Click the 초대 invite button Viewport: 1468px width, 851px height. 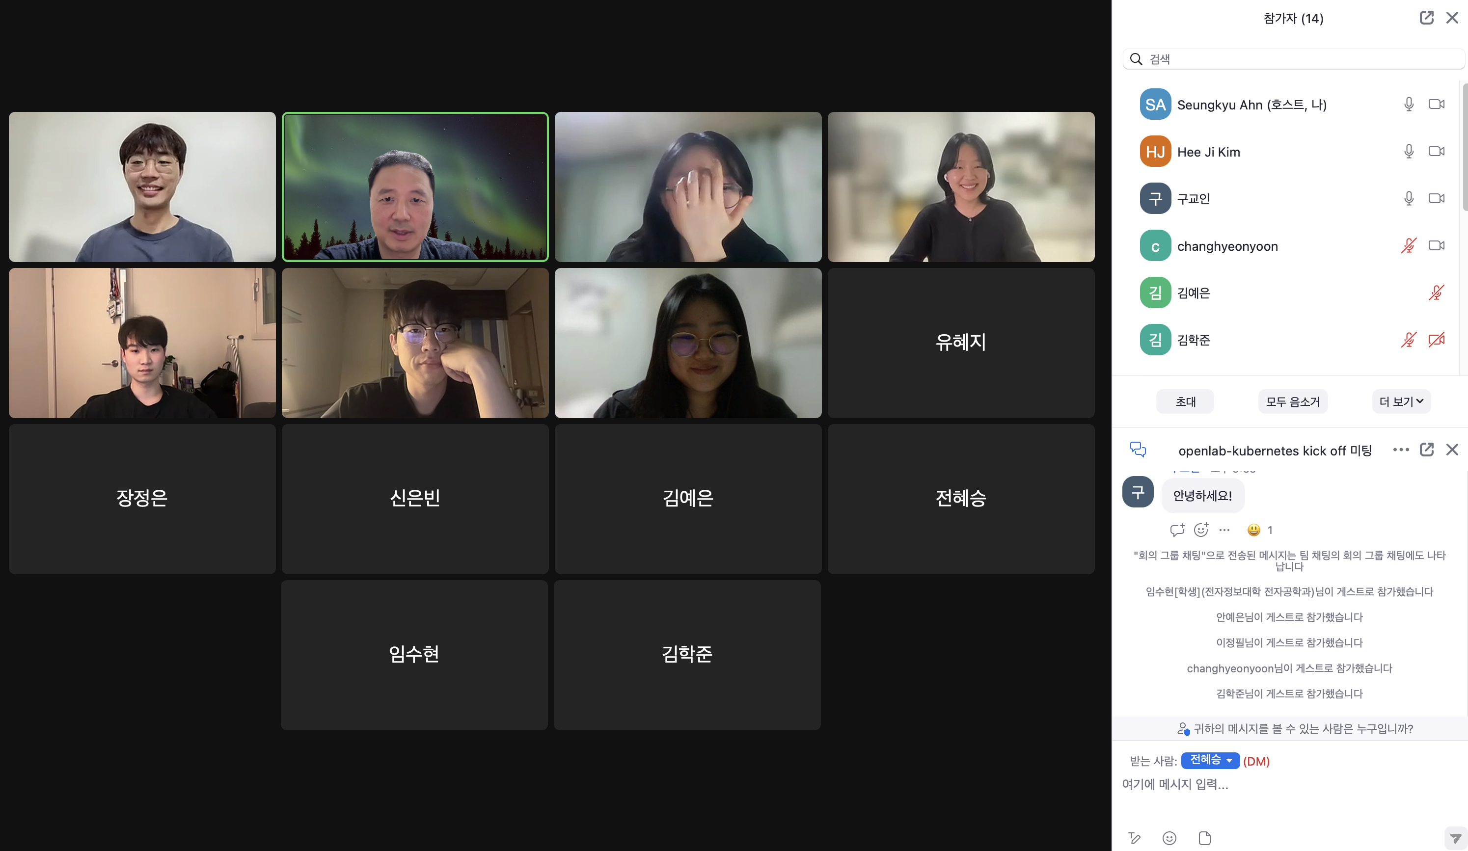1185,401
